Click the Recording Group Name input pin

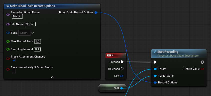pos(8,15)
